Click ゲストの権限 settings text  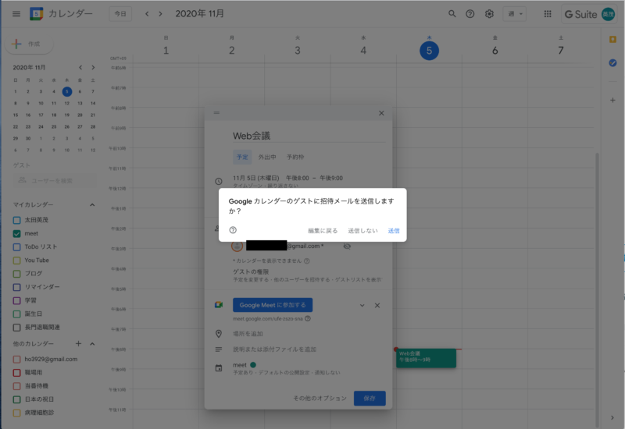251,271
